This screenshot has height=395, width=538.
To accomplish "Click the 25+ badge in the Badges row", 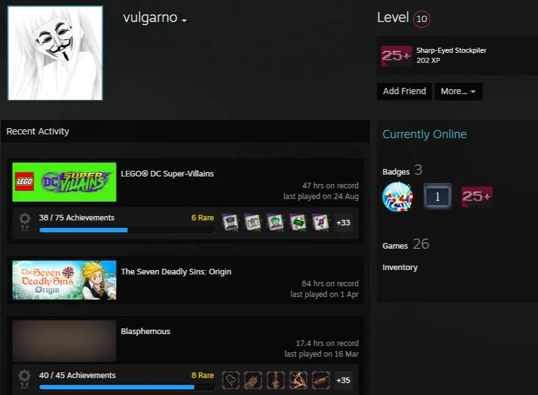I will (x=477, y=197).
